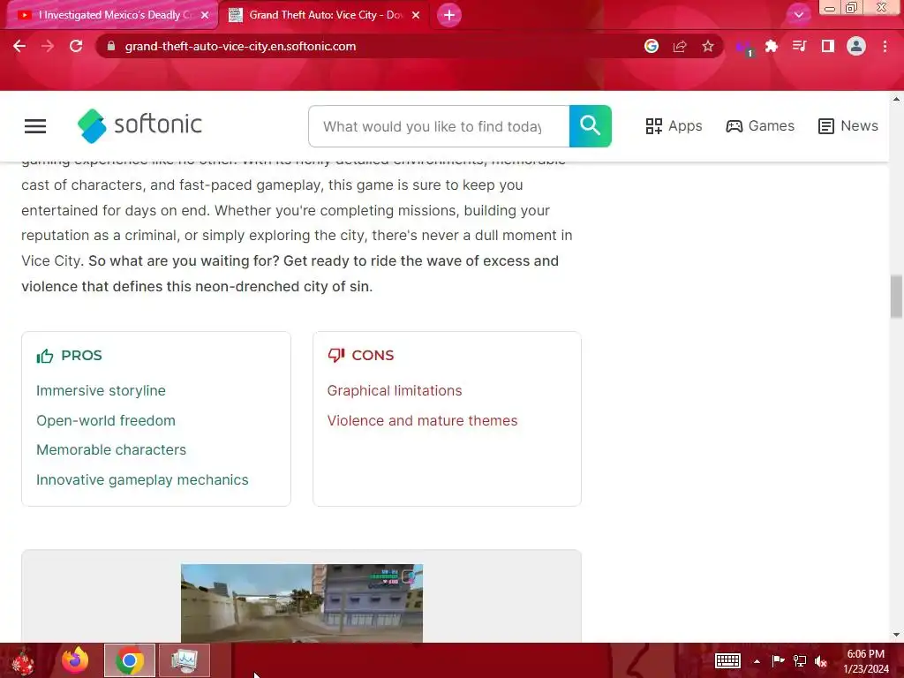Open the purple extension icon with badge
904x678 pixels.
tap(744, 48)
